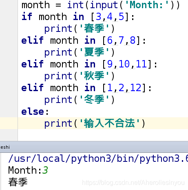Click the print('春季') code line
The width and height of the screenshot is (188, 190).
pos(80,29)
